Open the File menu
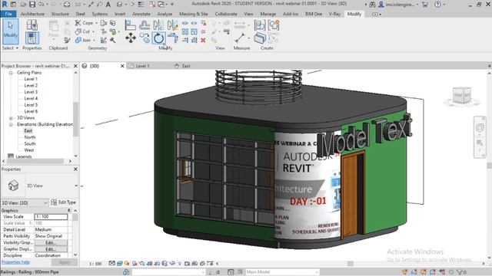The image size is (492, 276). 8,14
